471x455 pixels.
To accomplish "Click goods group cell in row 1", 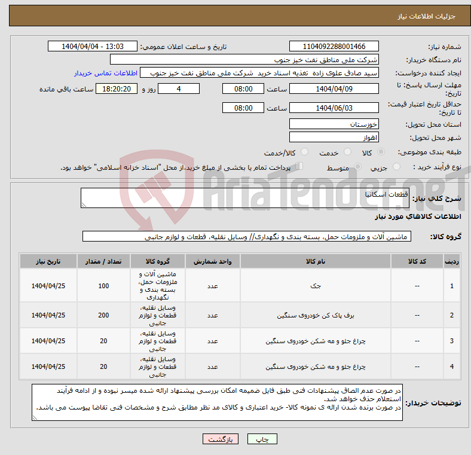I will (158, 286).
